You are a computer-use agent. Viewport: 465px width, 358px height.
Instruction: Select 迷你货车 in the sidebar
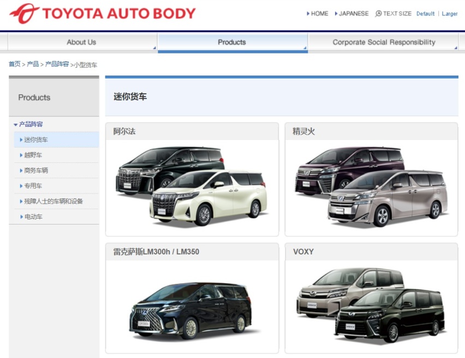(x=56, y=139)
